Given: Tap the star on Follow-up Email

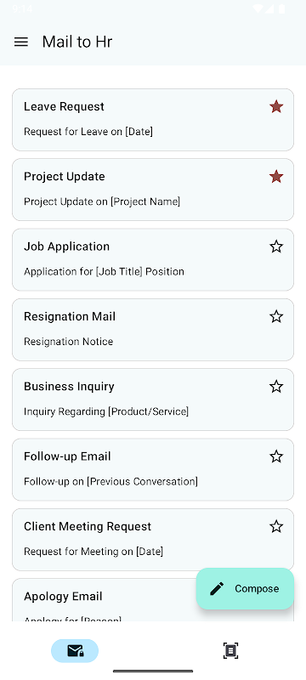Looking at the screenshot, I should (276, 456).
